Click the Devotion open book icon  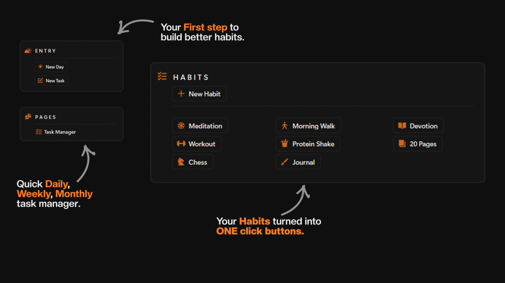coord(402,126)
